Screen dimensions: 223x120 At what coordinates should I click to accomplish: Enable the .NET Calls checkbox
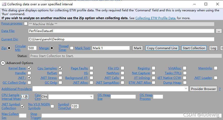(122, 78)
